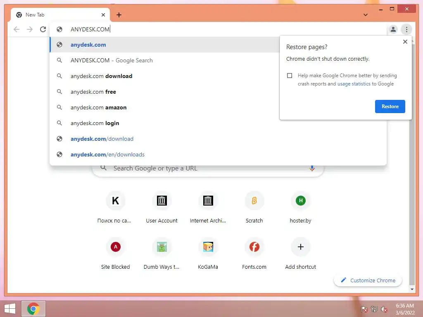Reload the page with refresh icon
The width and height of the screenshot is (423, 317).
[x=43, y=29]
